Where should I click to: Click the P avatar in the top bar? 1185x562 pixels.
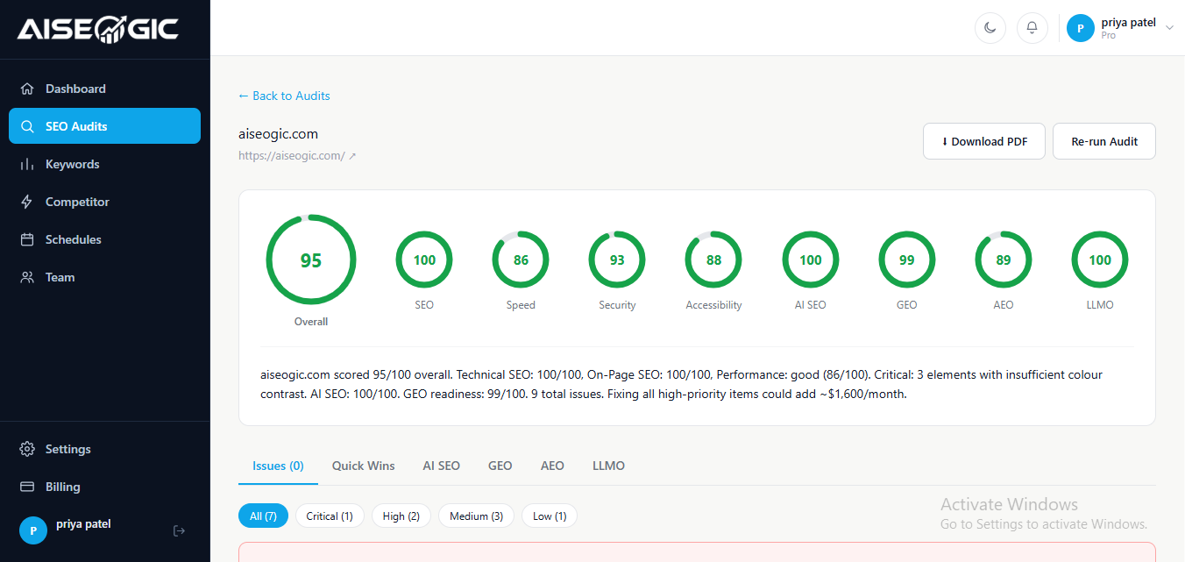pyautogui.click(x=1081, y=28)
